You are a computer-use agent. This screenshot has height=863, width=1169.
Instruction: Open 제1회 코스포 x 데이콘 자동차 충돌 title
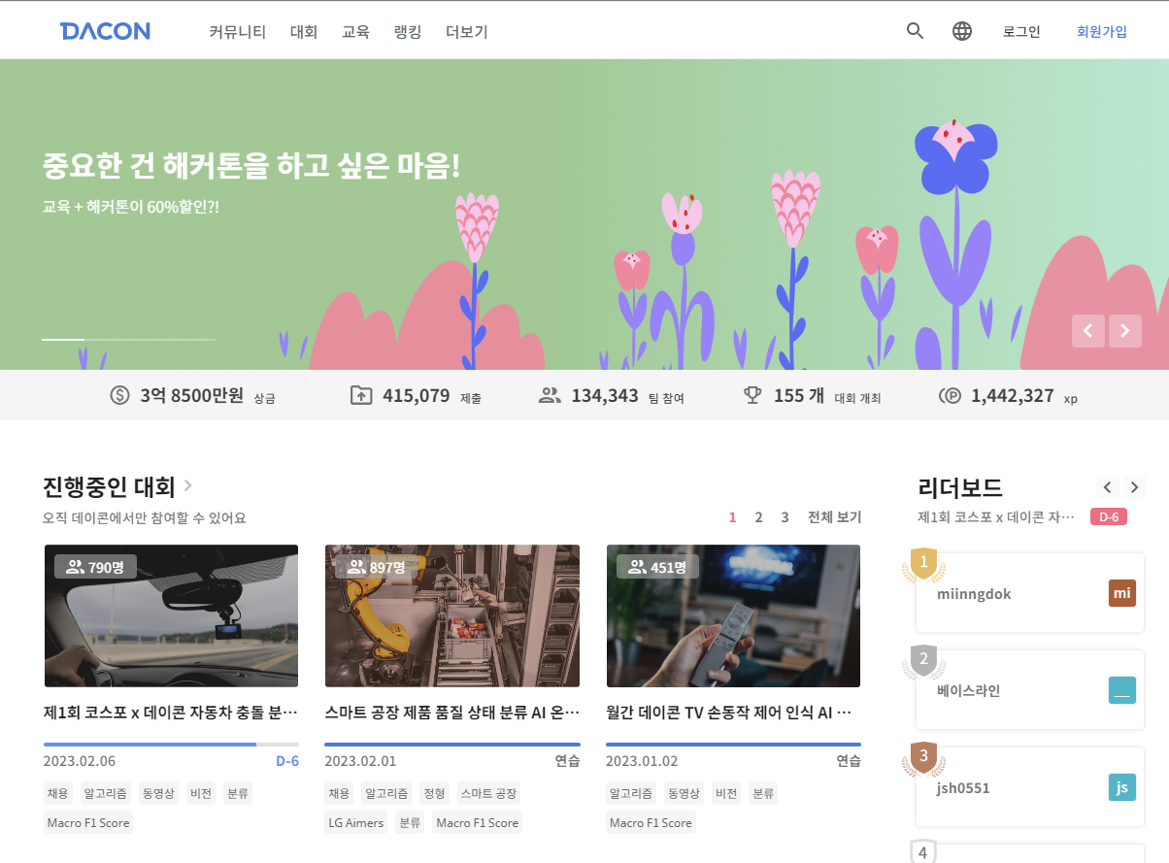tap(171, 713)
